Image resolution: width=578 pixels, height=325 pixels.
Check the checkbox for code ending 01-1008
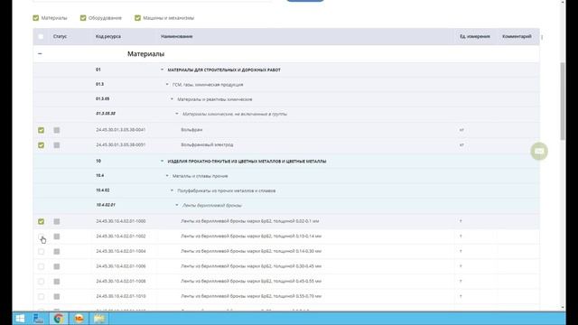[x=41, y=282]
